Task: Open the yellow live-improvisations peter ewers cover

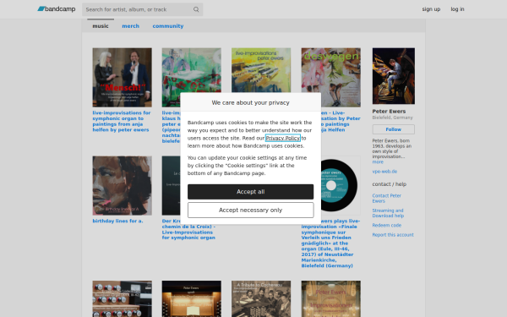Action: [x=261, y=70]
